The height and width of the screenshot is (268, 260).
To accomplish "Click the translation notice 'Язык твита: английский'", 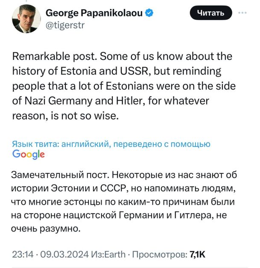I will (61, 144).
